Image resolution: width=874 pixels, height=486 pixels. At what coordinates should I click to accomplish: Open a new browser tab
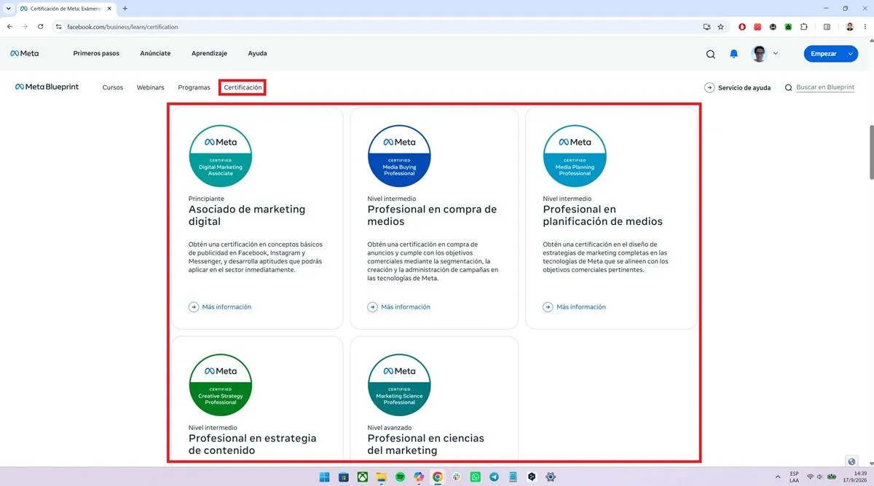125,8
